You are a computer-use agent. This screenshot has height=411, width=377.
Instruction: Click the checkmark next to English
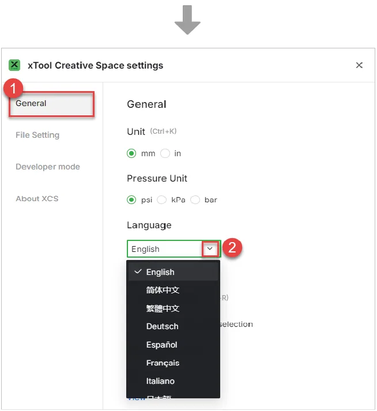[x=138, y=272]
